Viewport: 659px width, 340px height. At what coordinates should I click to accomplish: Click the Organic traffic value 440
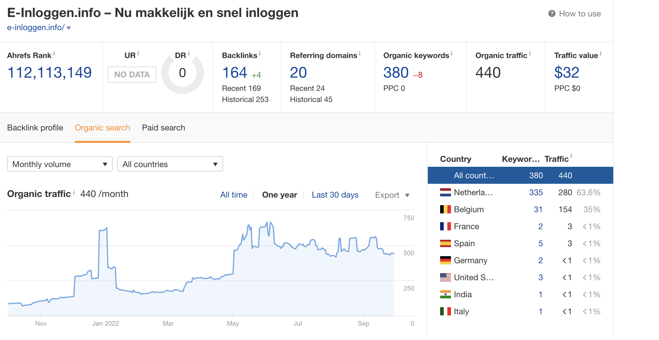488,73
